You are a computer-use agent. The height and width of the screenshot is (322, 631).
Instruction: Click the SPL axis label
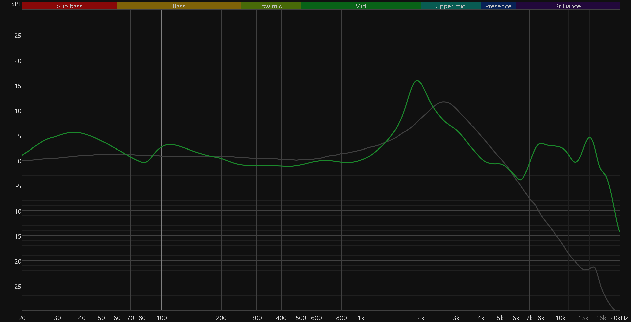coord(16,4)
